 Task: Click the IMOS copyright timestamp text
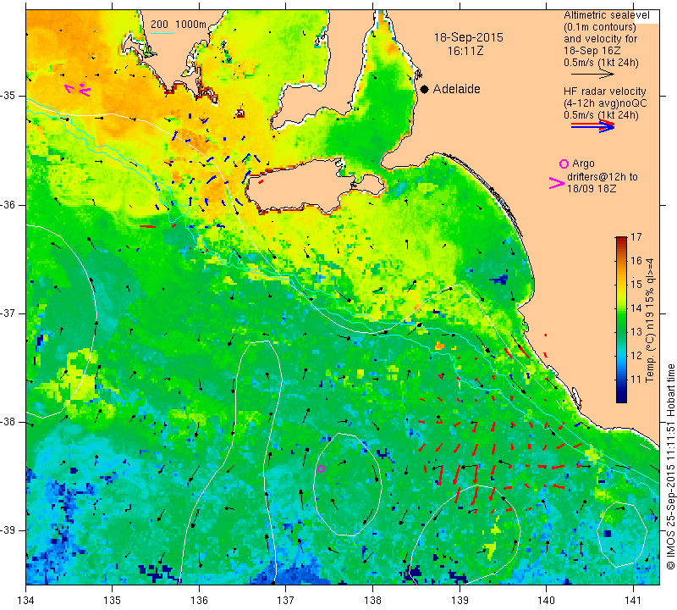click(670, 466)
